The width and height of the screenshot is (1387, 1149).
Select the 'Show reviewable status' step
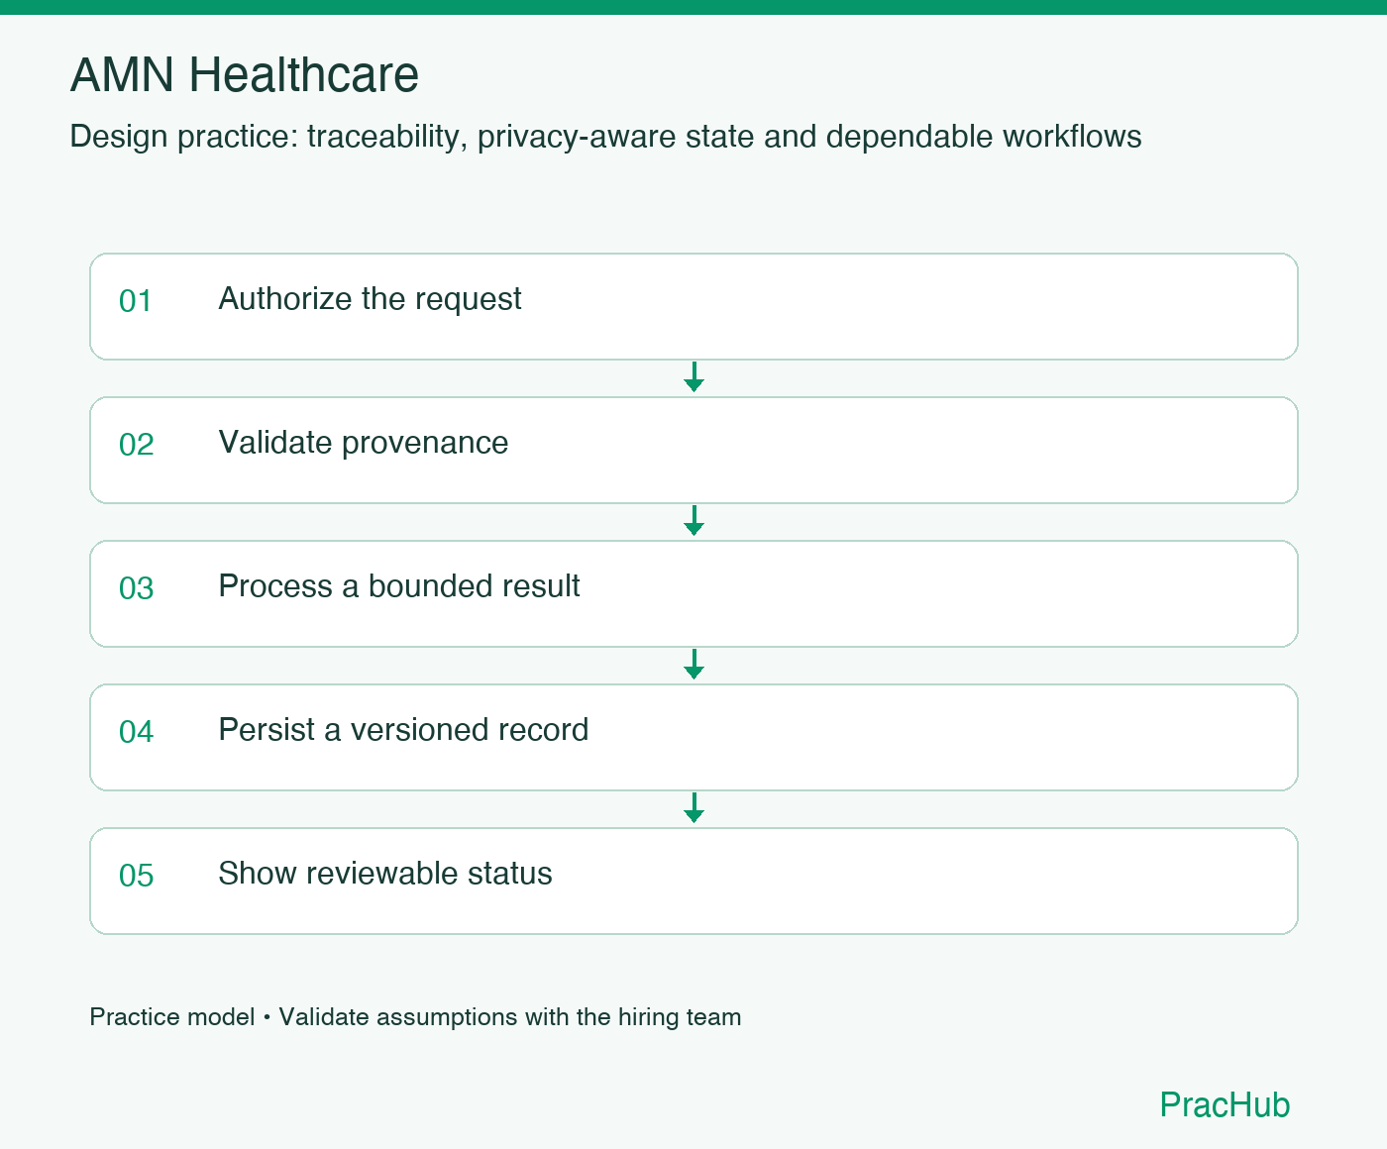[693, 881]
